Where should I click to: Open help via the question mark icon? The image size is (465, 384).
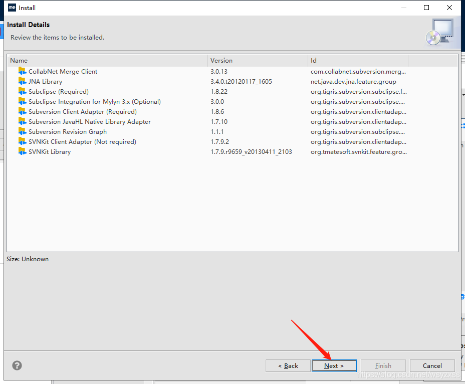[17, 365]
